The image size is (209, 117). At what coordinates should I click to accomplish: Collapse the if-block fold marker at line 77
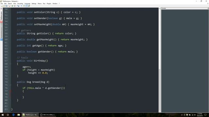(x=10, y=91)
